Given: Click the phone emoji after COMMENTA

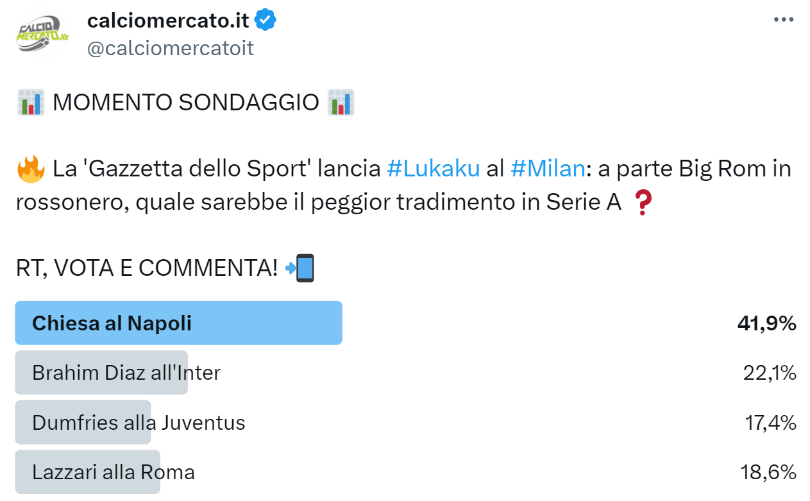Looking at the screenshot, I should [x=300, y=268].
